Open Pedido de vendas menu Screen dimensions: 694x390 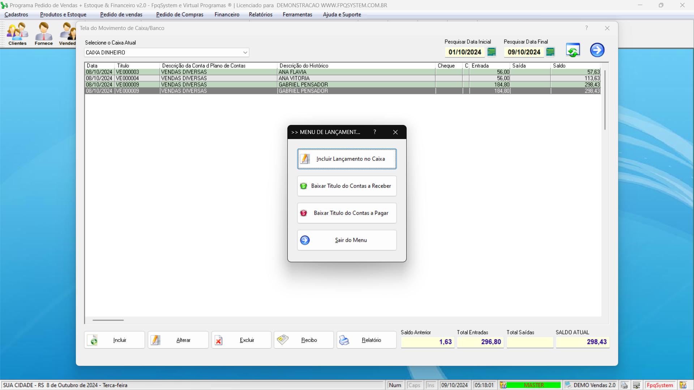pyautogui.click(x=121, y=14)
